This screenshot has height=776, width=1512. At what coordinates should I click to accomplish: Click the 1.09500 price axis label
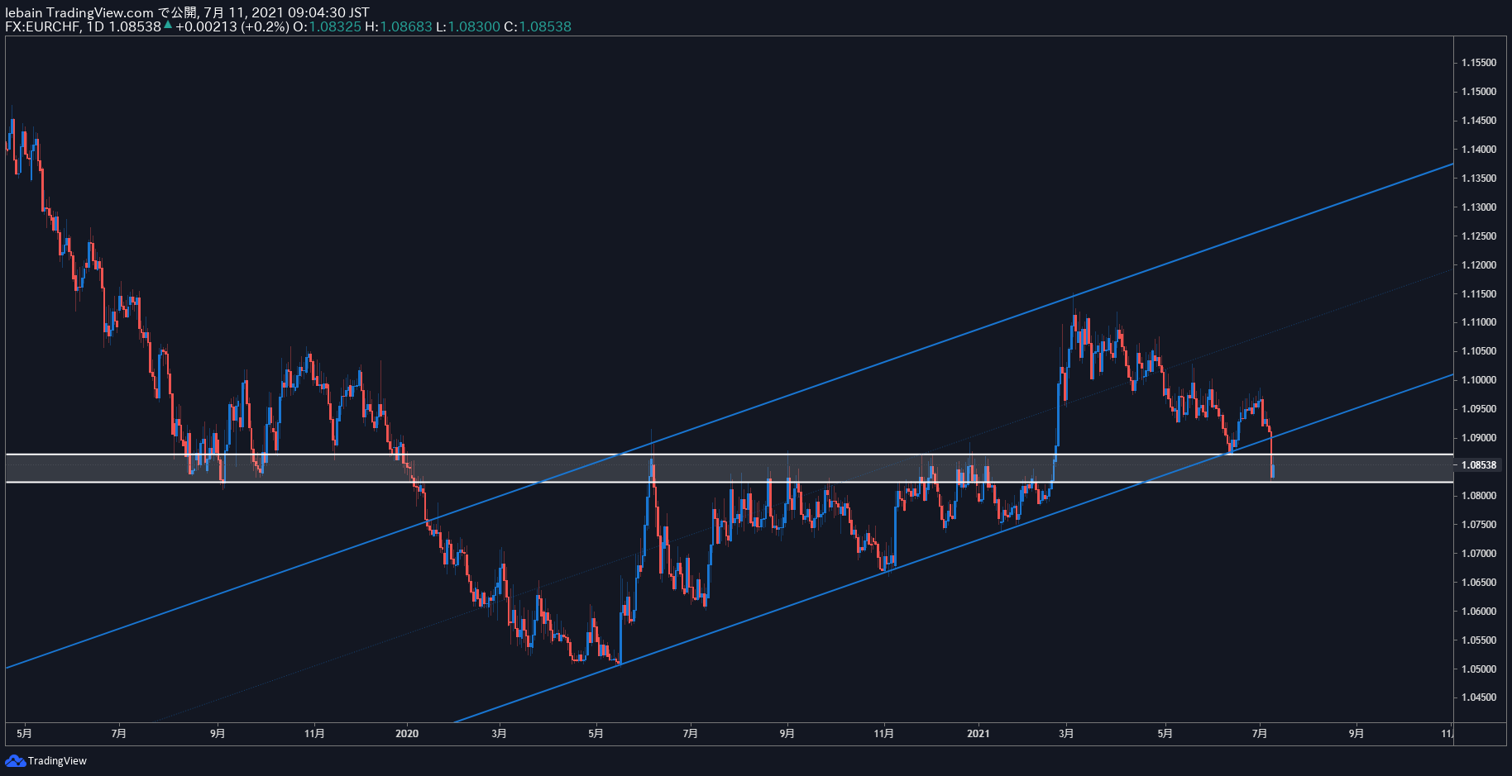pyautogui.click(x=1479, y=409)
